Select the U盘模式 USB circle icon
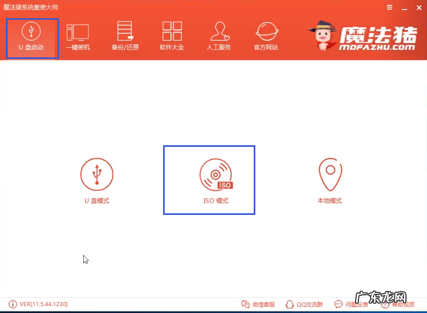This screenshot has height=313, width=427. tap(97, 174)
